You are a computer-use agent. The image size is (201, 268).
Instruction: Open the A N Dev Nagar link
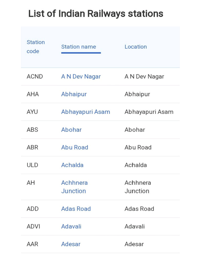(x=81, y=77)
